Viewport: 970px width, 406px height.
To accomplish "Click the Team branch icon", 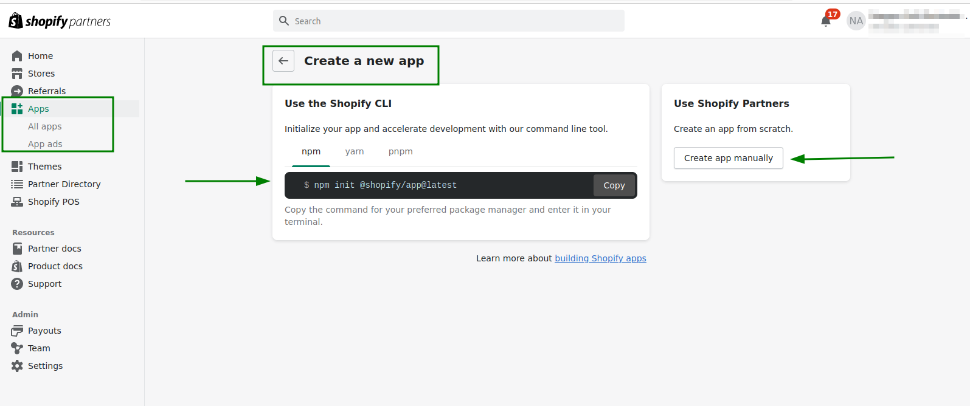I will (17, 348).
